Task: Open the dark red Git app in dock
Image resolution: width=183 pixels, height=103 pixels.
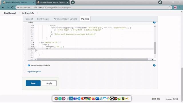Action: click(x=116, y=98)
